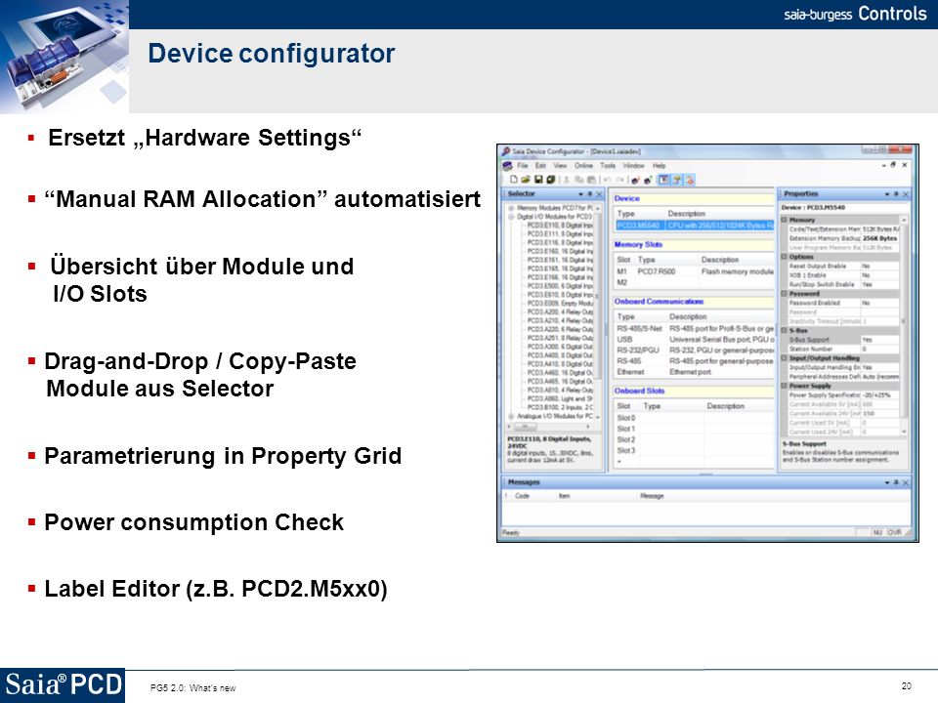Screen dimensions: 938x703
Task: Collapse the Power Supply property group
Action: [x=785, y=386]
